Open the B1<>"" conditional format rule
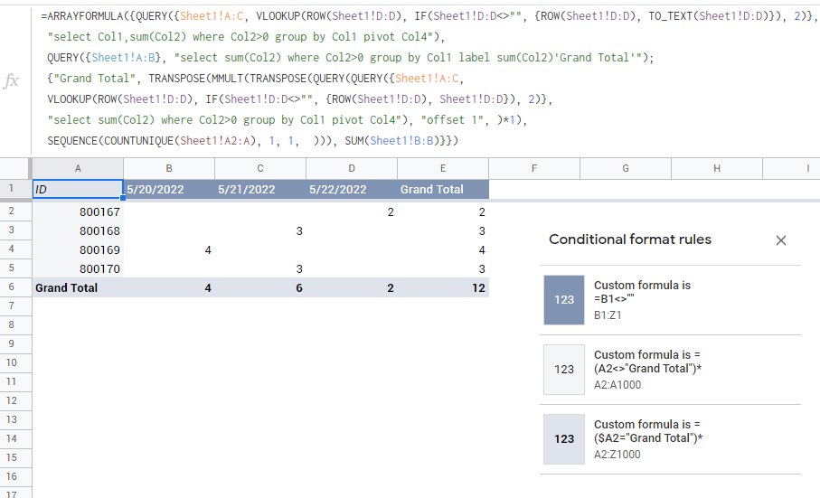This screenshot has height=498, width=820. [x=671, y=300]
